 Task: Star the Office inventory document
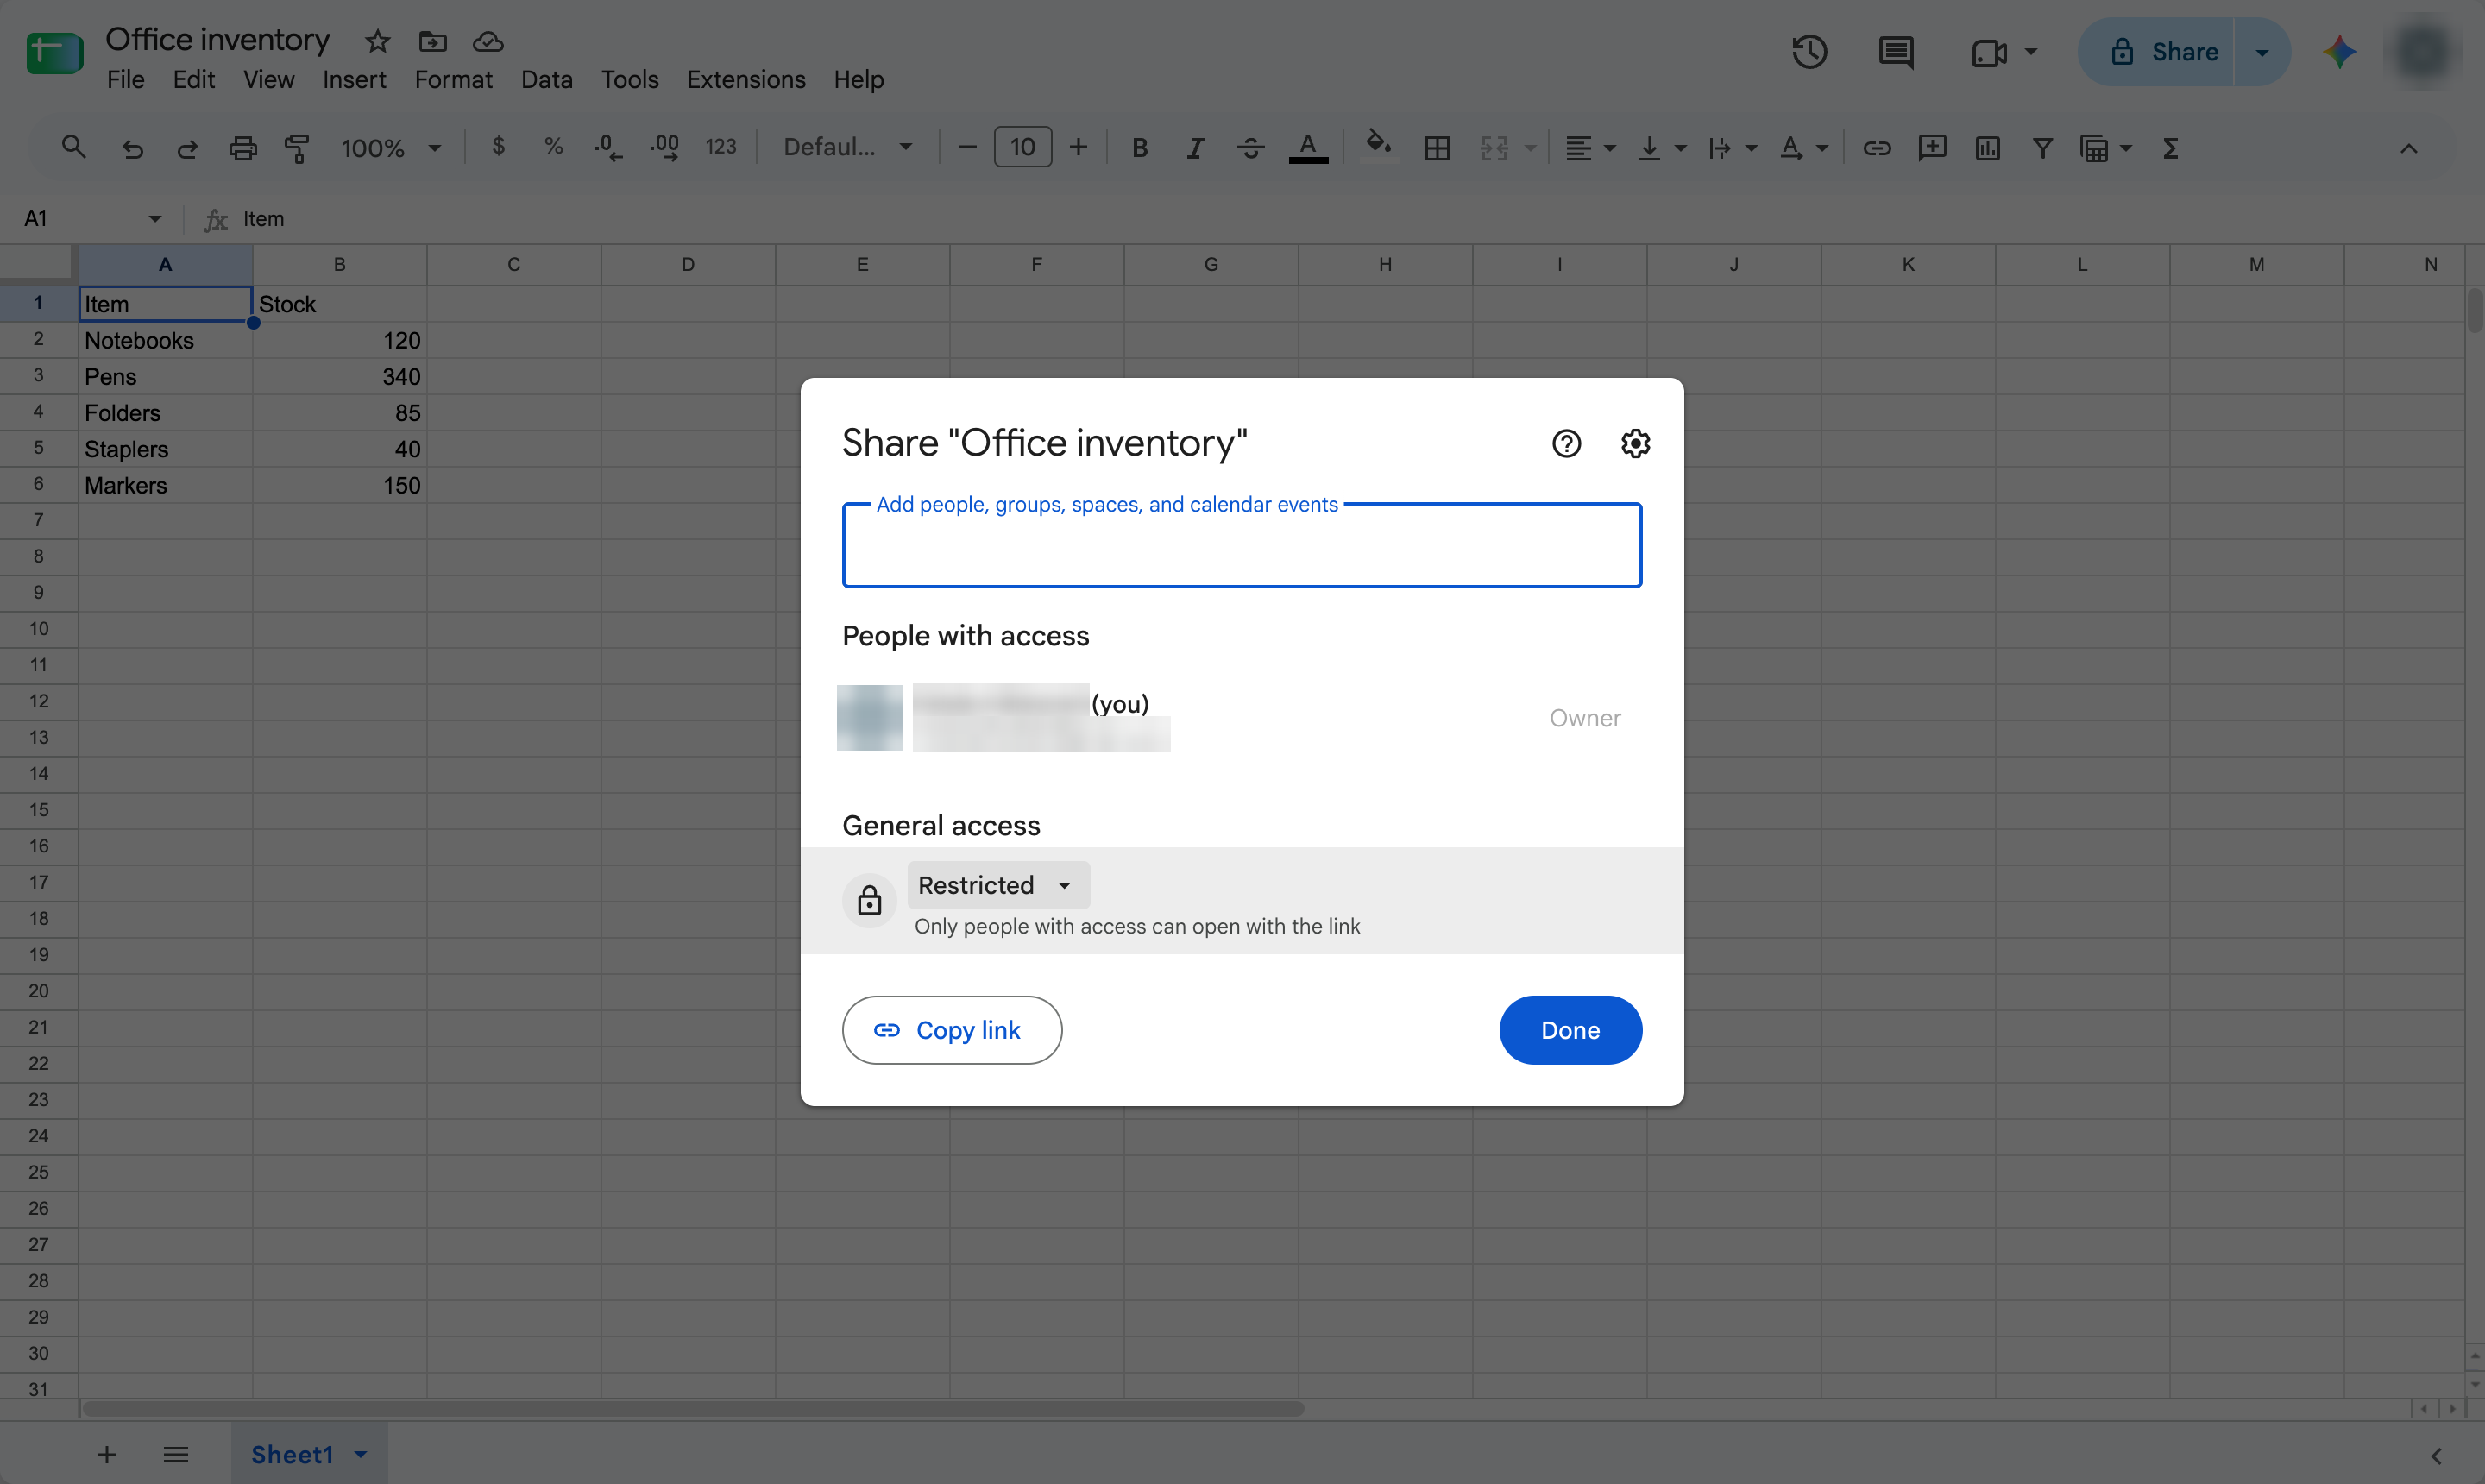pos(377,41)
